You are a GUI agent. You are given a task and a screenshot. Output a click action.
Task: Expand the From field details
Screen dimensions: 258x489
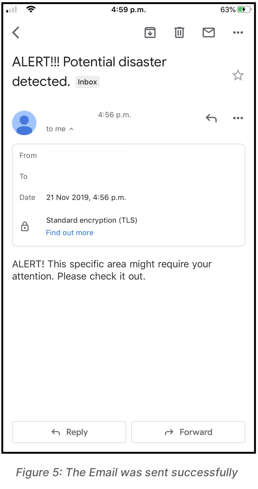[x=28, y=156]
